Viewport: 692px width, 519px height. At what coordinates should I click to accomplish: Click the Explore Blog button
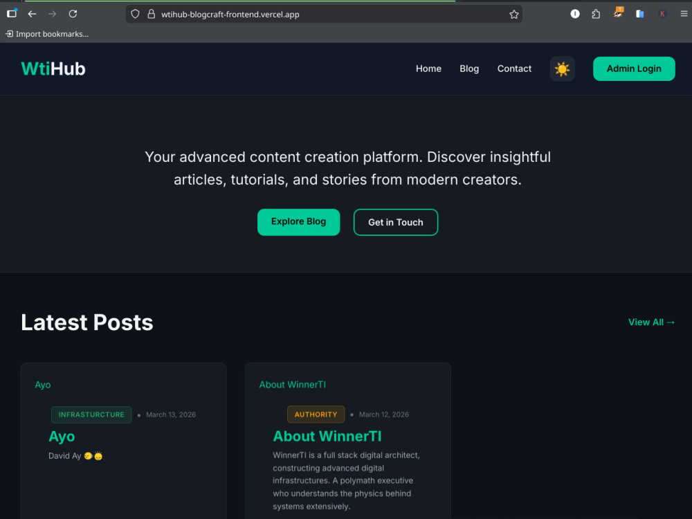299,222
